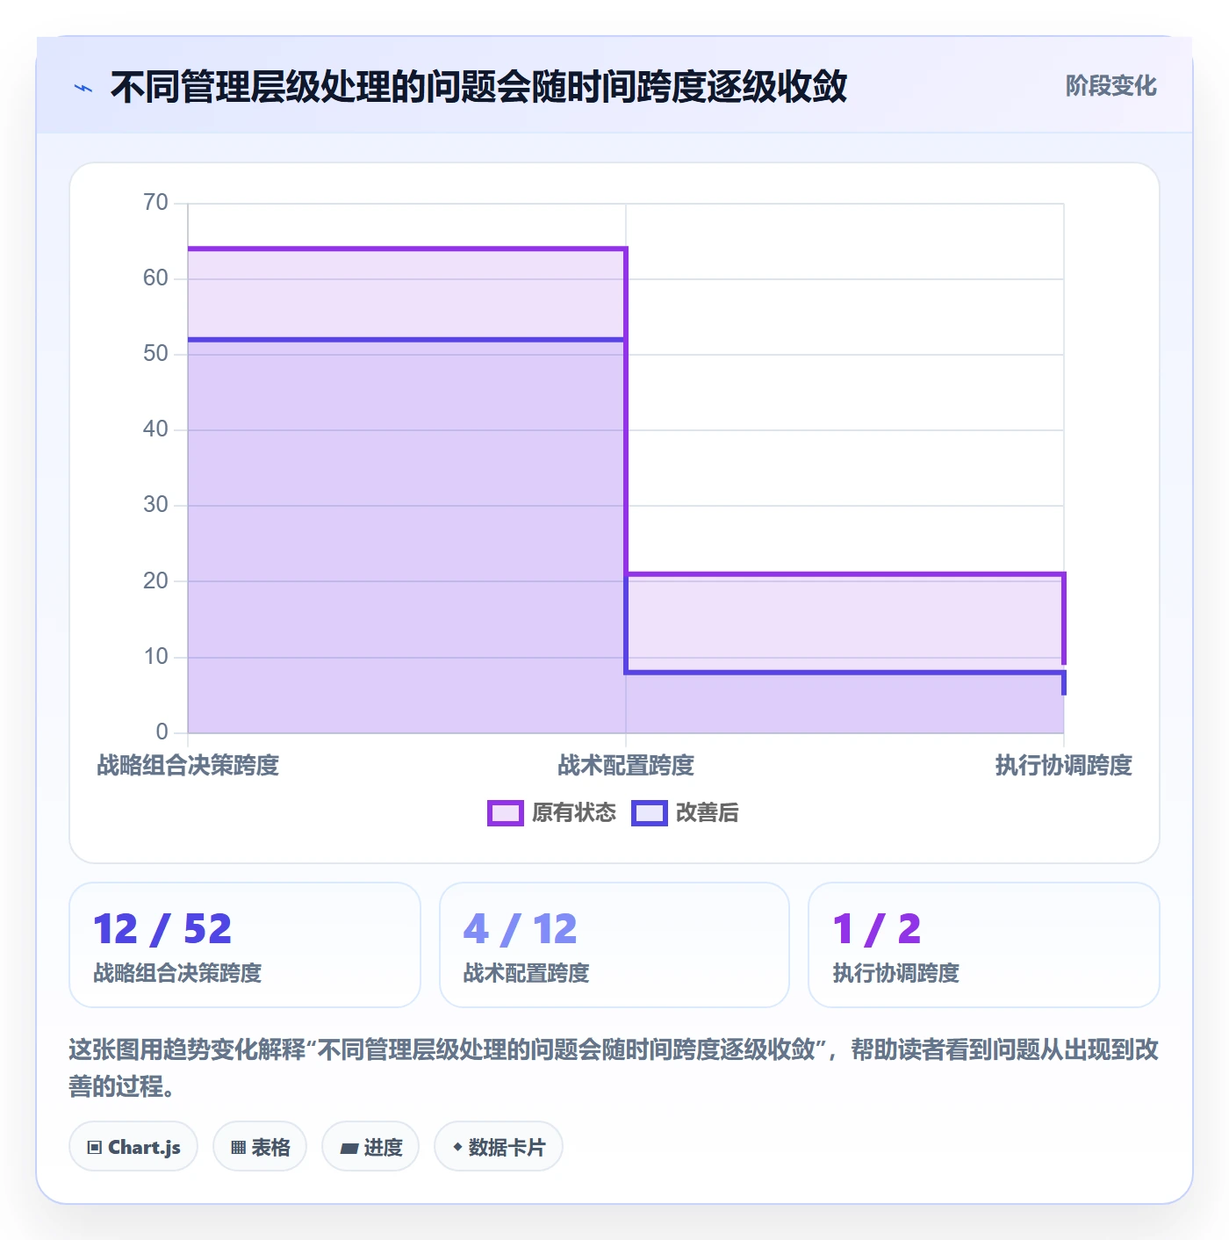
Task: Toggle the 改善后 legend item
Action: (x=686, y=813)
